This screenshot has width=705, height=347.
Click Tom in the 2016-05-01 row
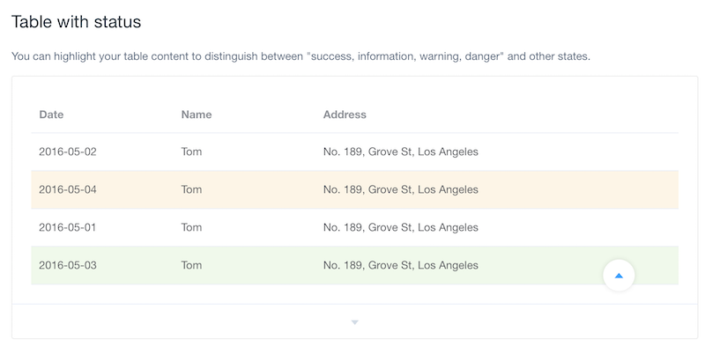point(191,227)
